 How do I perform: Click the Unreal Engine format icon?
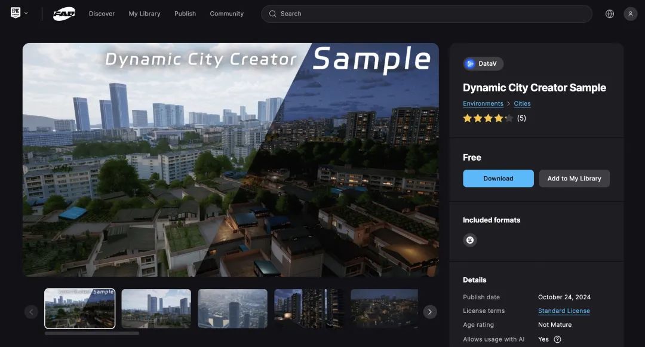coord(470,240)
